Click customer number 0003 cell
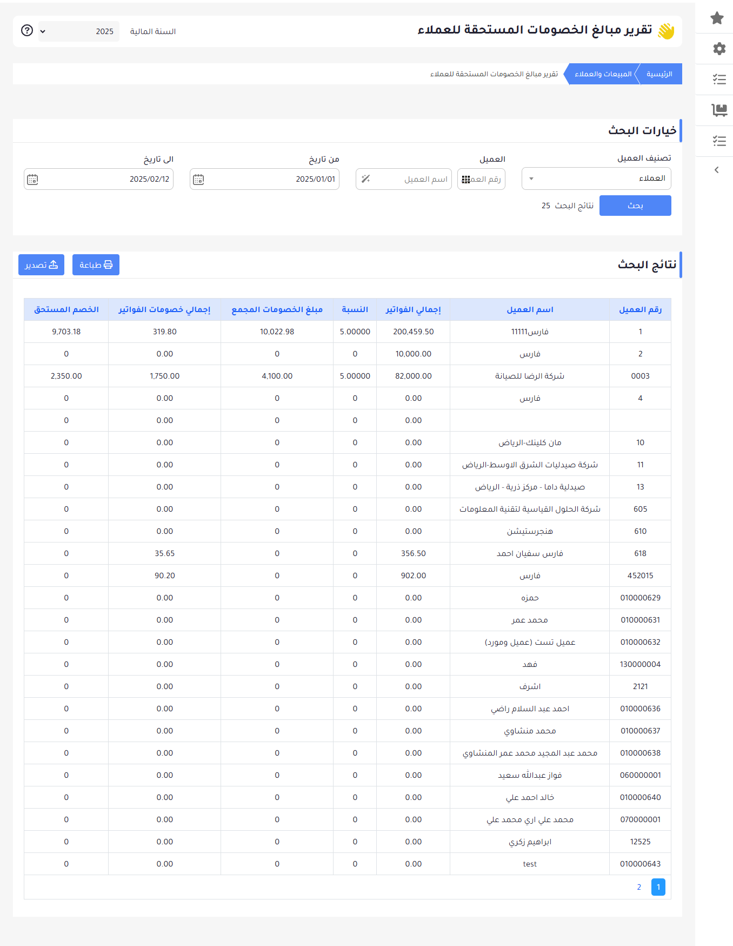 [640, 376]
